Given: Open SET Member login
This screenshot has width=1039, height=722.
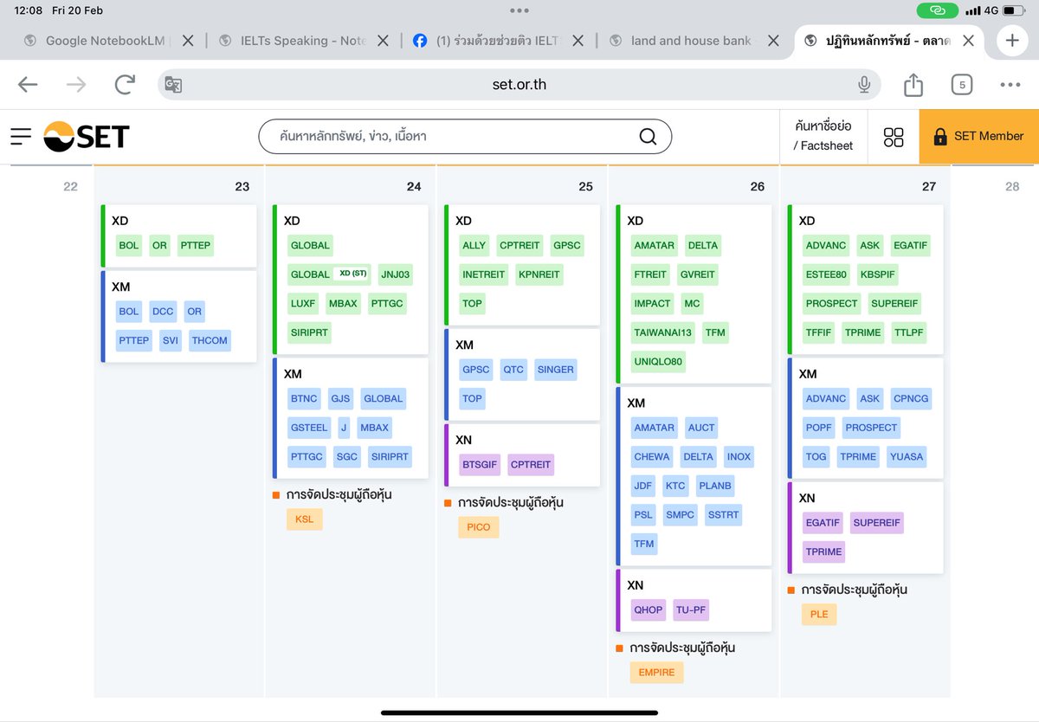Looking at the screenshot, I should tap(978, 136).
